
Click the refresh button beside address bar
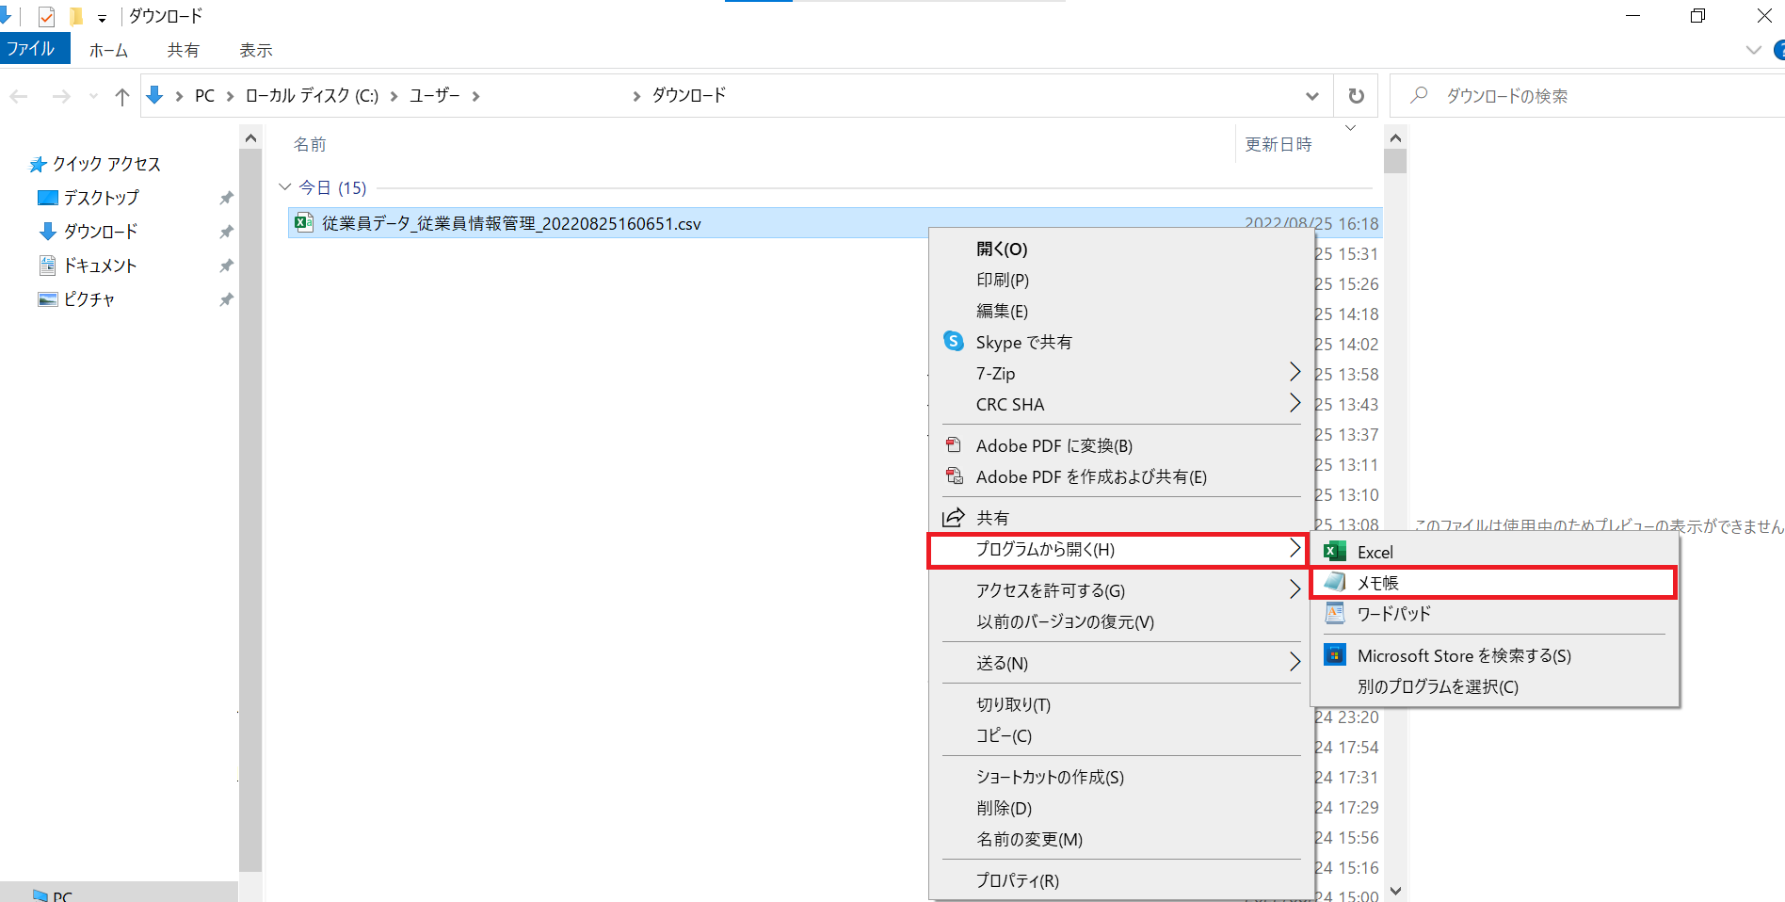(x=1356, y=95)
